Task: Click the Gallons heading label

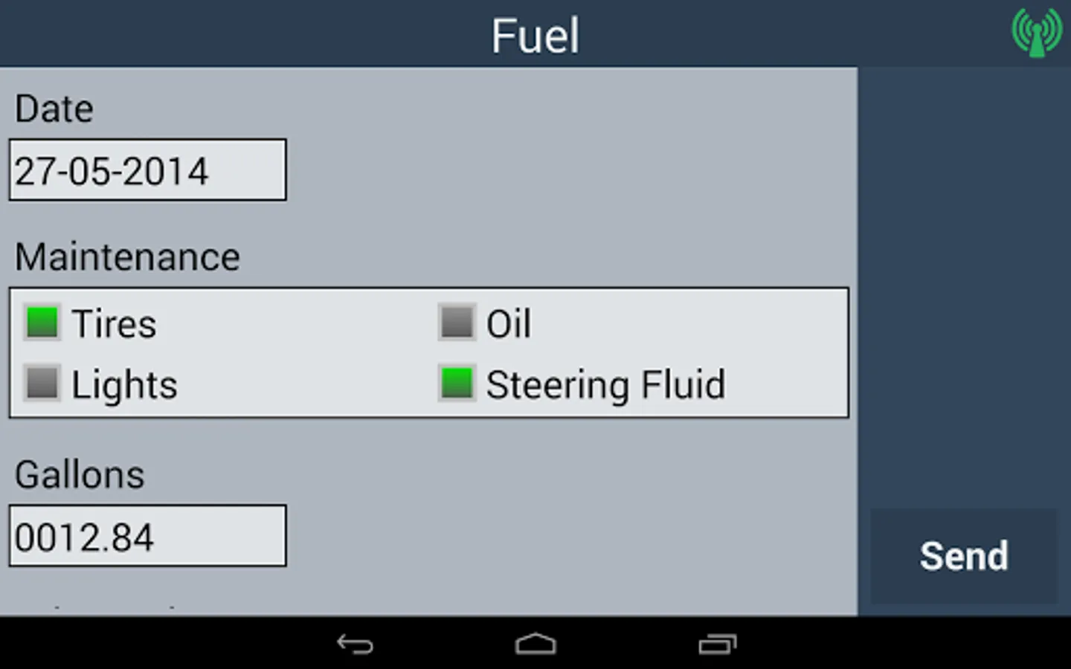Action: point(80,475)
